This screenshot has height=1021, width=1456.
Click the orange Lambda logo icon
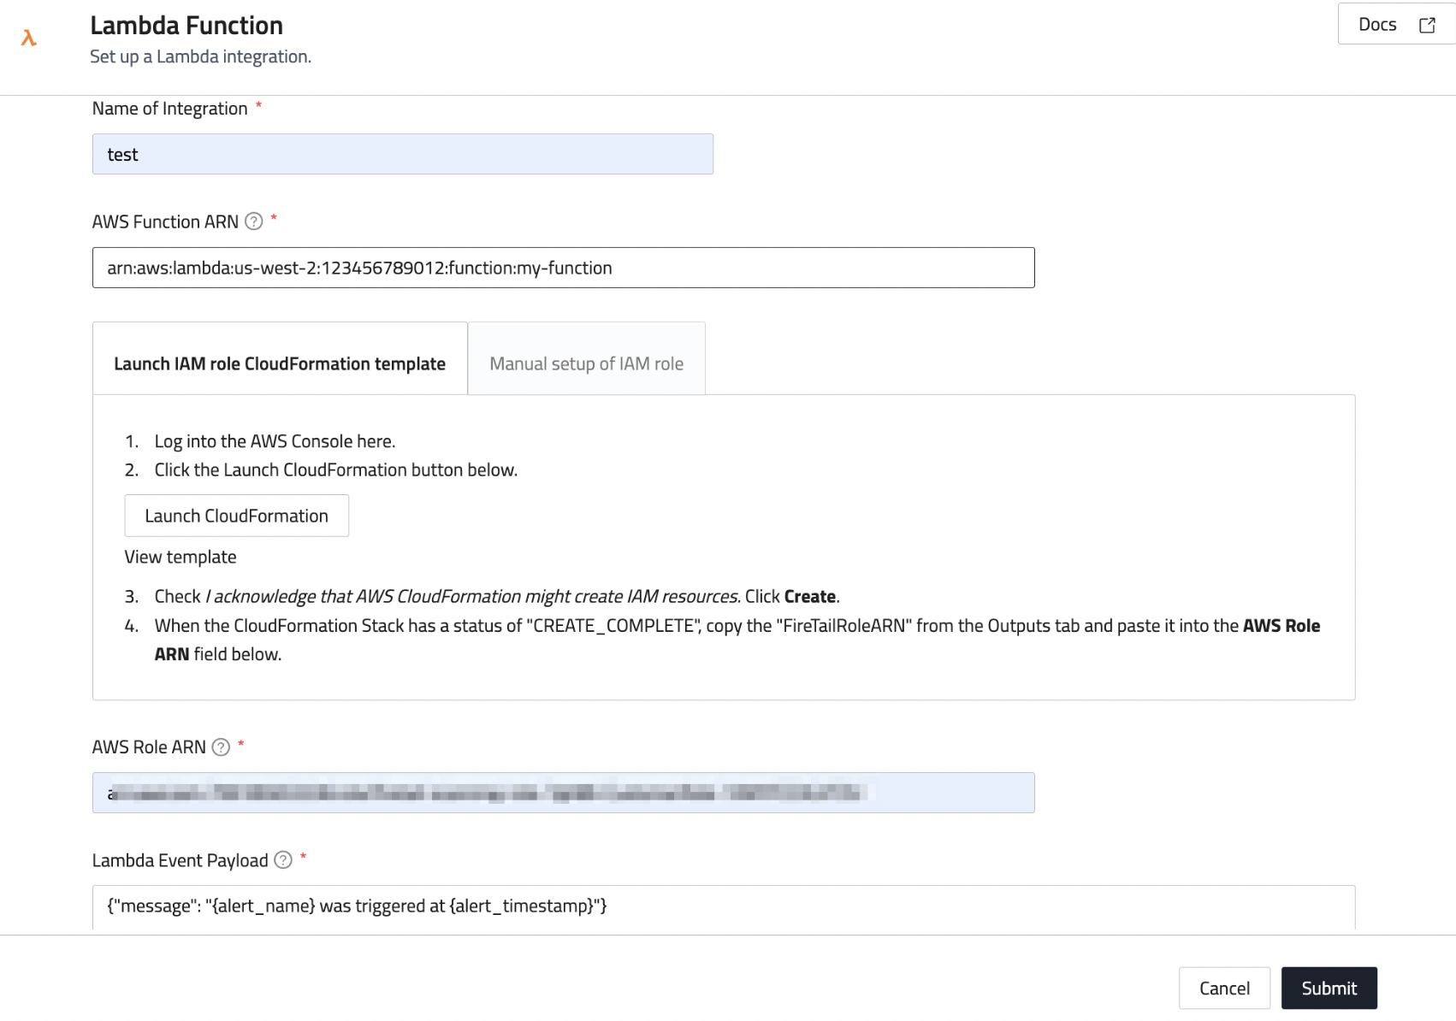point(29,38)
